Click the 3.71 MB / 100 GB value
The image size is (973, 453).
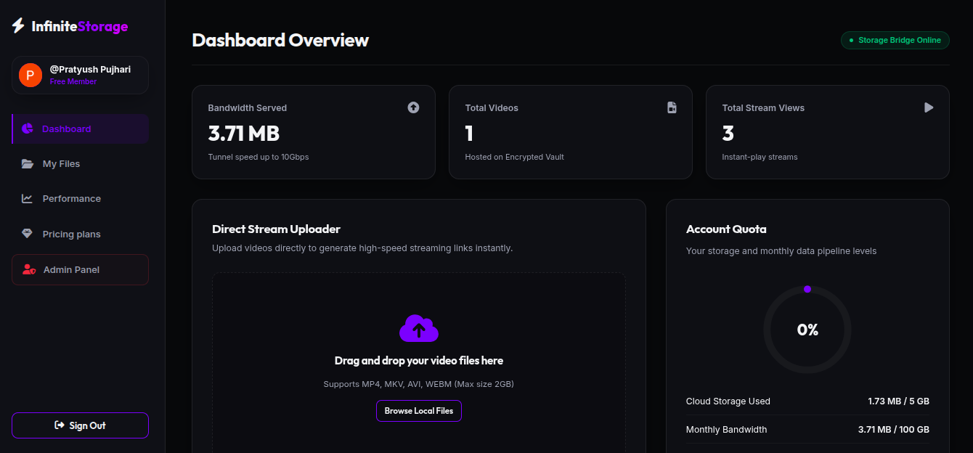[x=894, y=430]
